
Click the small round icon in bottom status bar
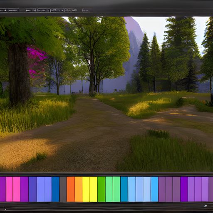[x=206, y=206]
